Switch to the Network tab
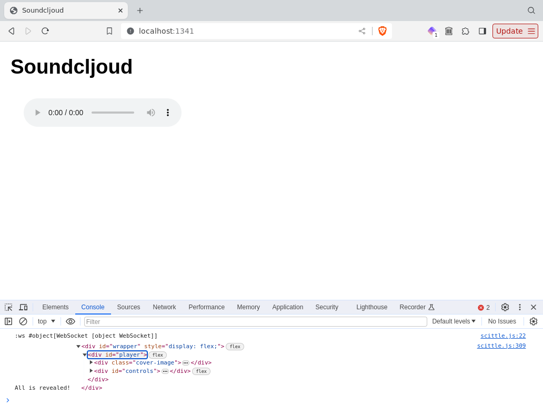 click(164, 307)
